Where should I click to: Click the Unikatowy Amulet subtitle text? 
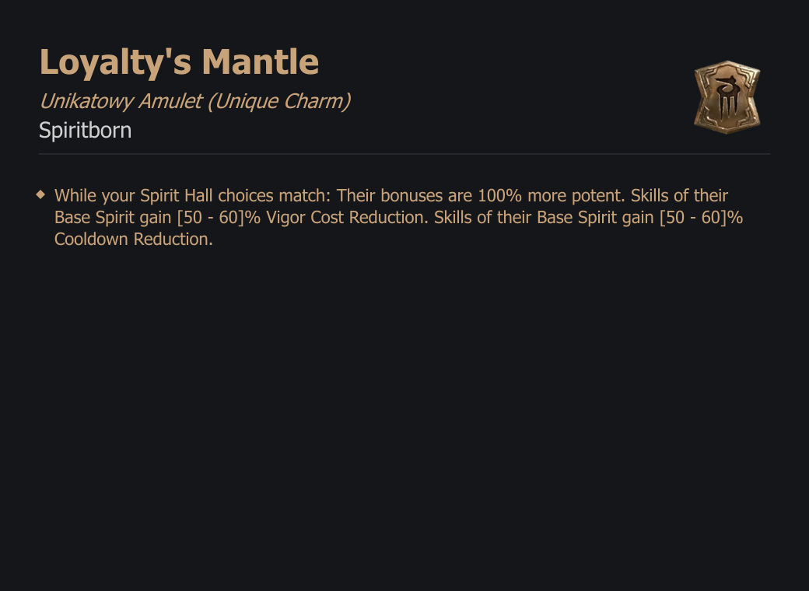pos(121,102)
